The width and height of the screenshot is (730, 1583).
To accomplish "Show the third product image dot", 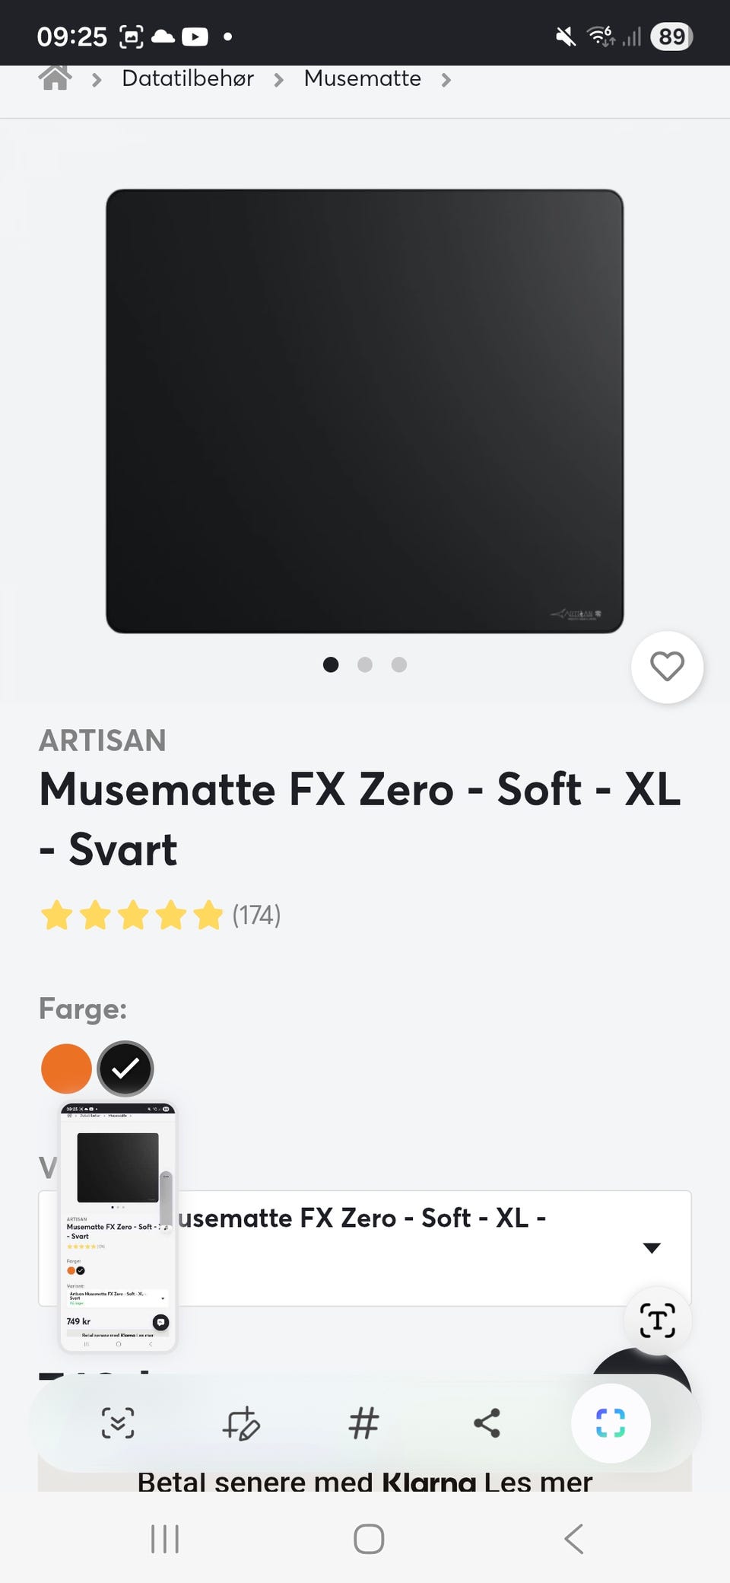I will (x=399, y=665).
